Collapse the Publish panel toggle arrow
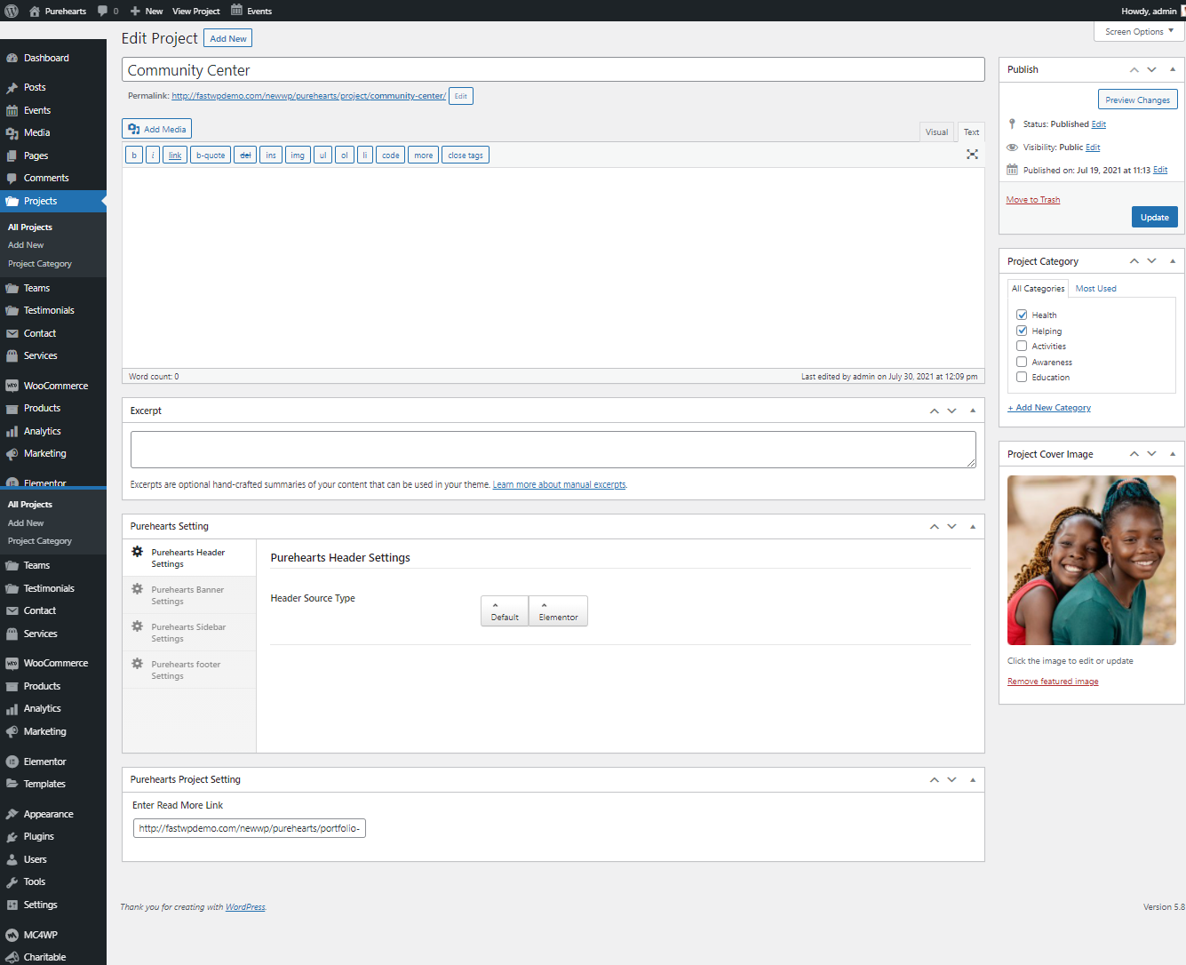This screenshot has width=1186, height=965. (x=1173, y=69)
